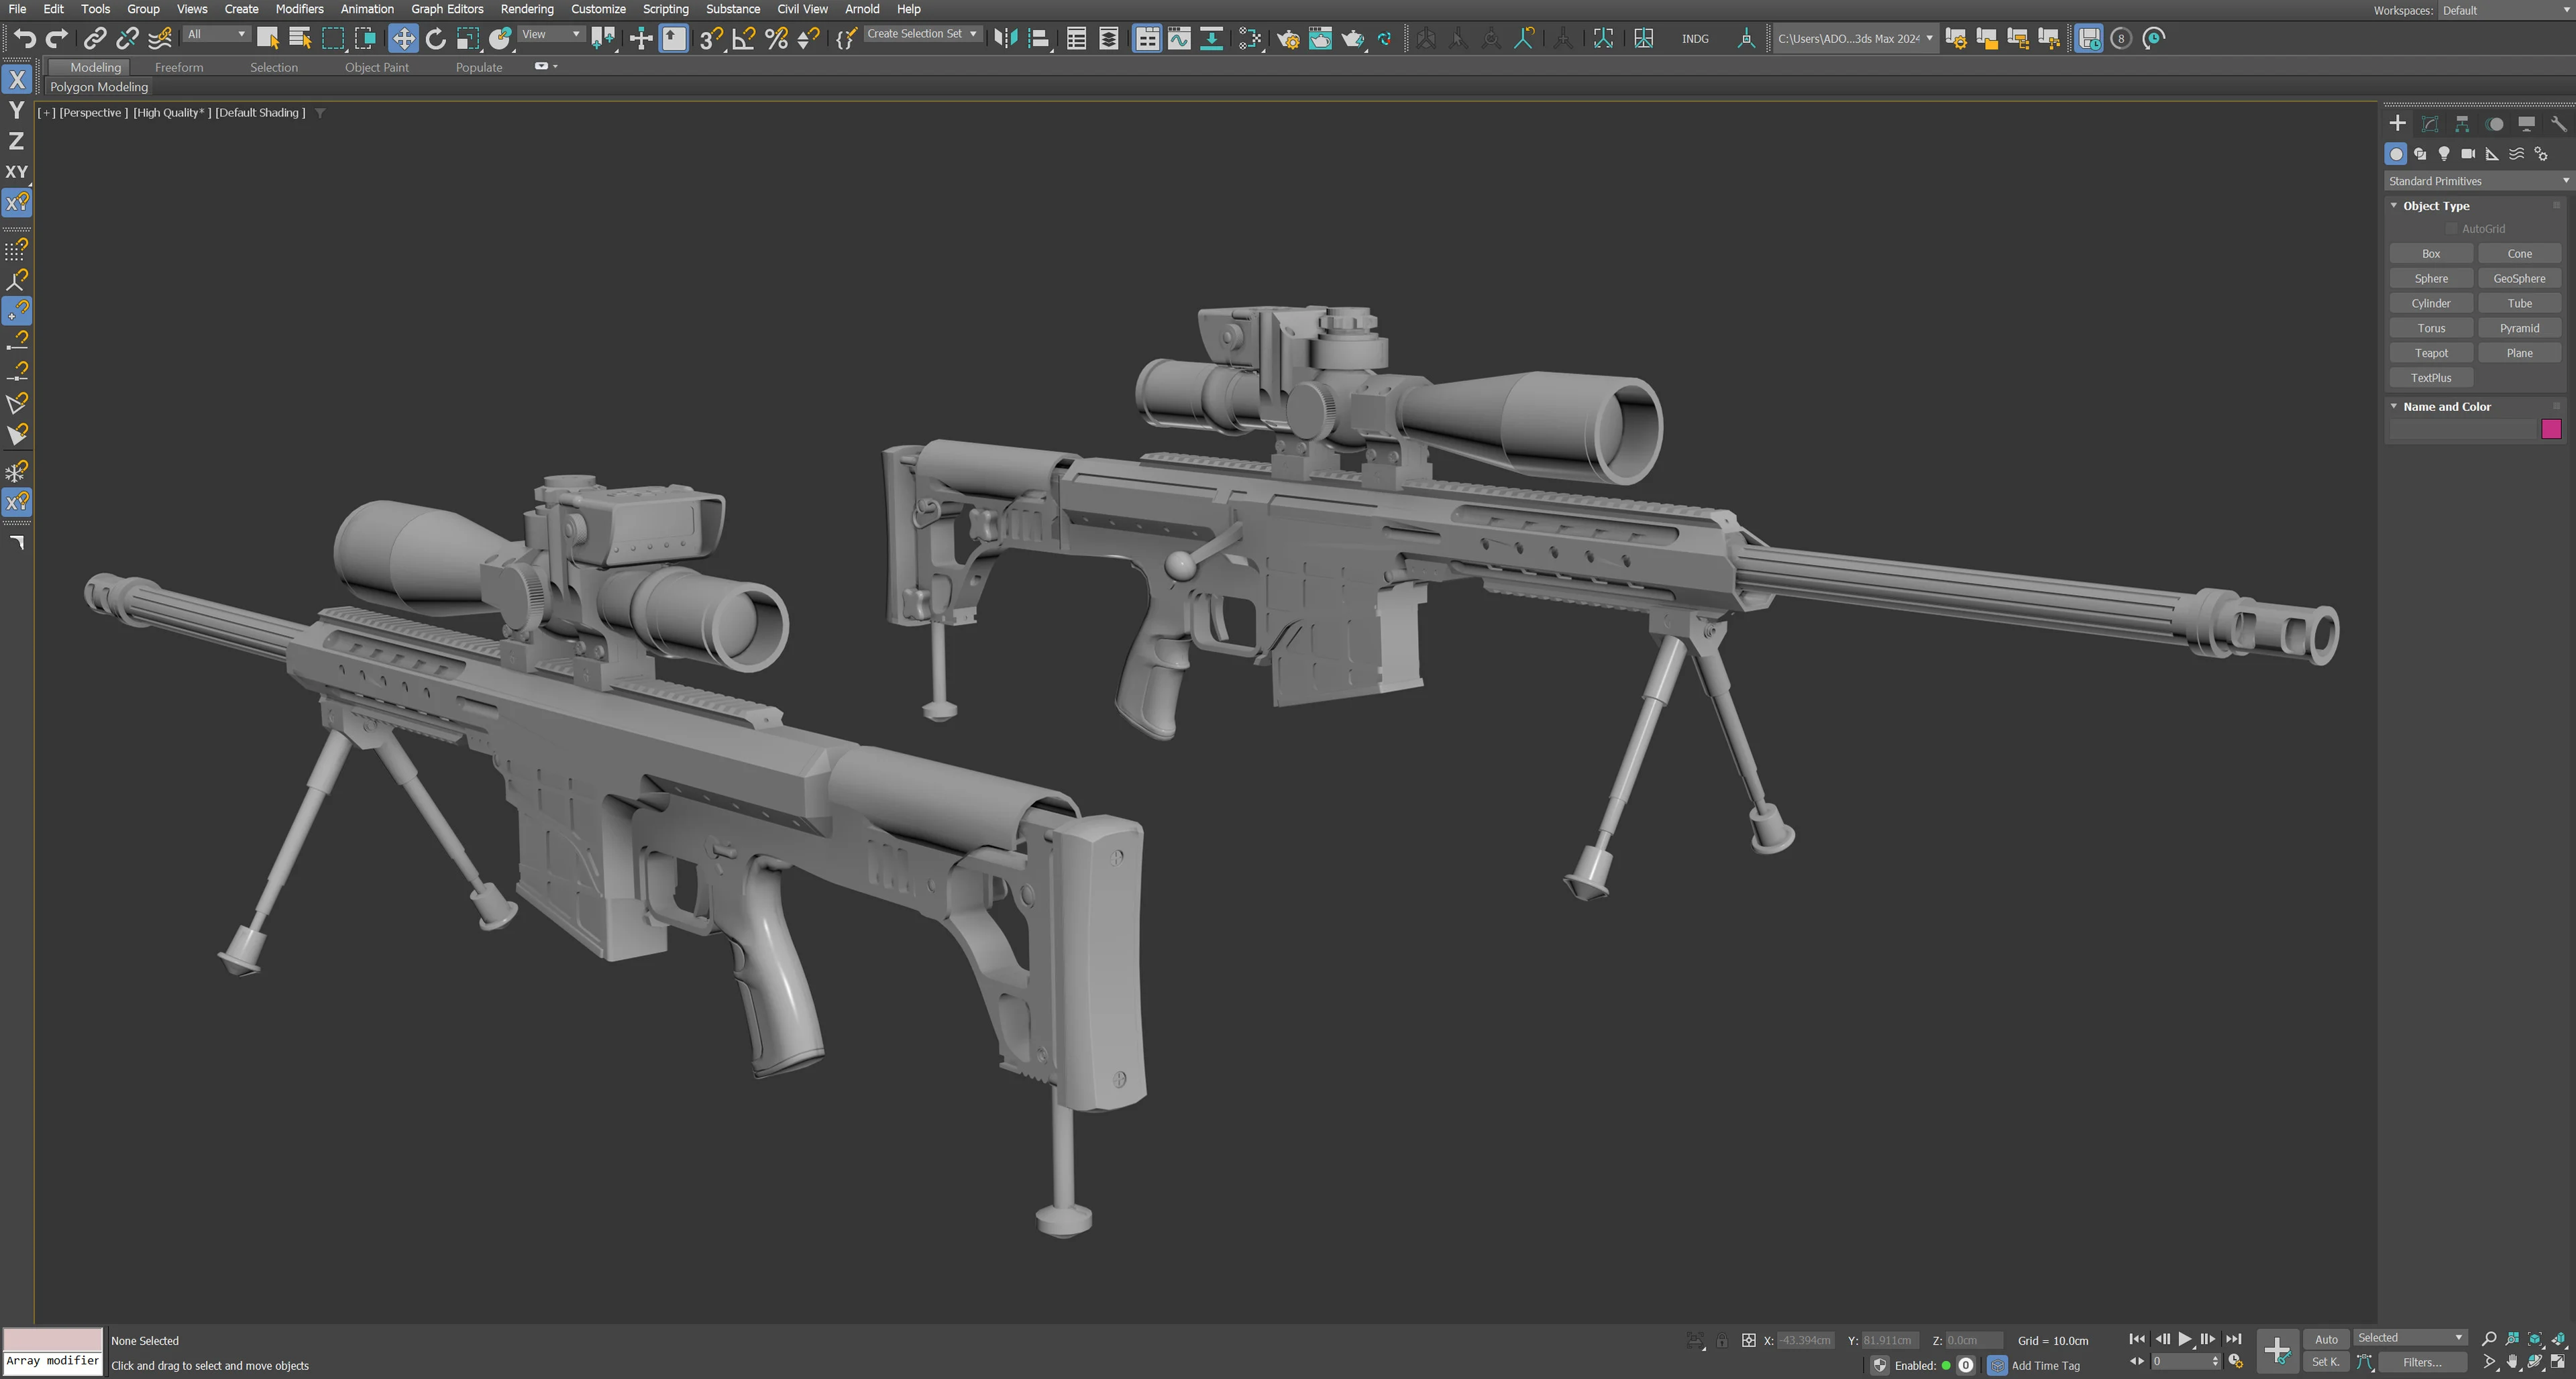Image resolution: width=2576 pixels, height=1379 pixels.
Task: Click the Unlink Selection icon
Action: point(126,38)
